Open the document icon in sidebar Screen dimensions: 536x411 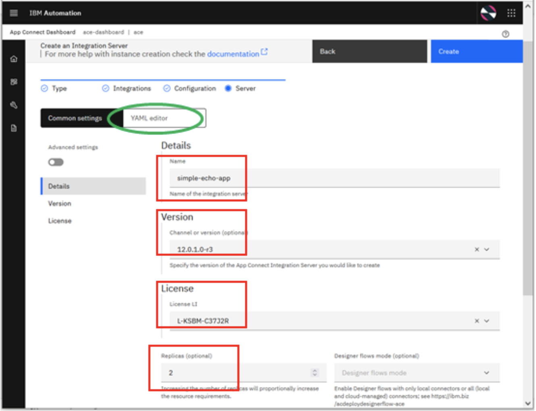point(14,128)
